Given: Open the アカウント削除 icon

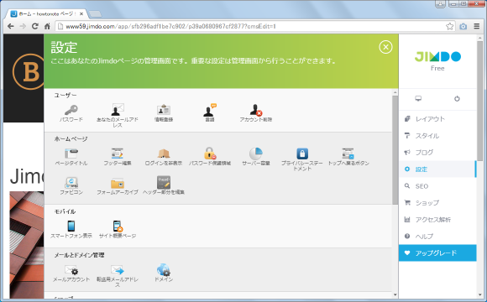Looking at the screenshot, I should point(256,110).
